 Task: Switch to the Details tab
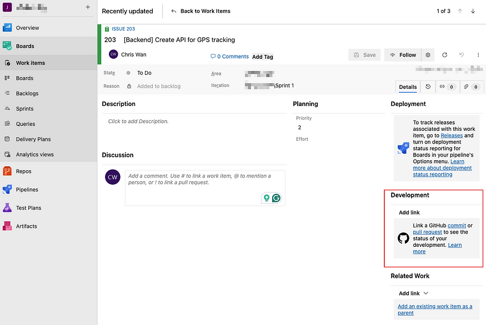408,87
